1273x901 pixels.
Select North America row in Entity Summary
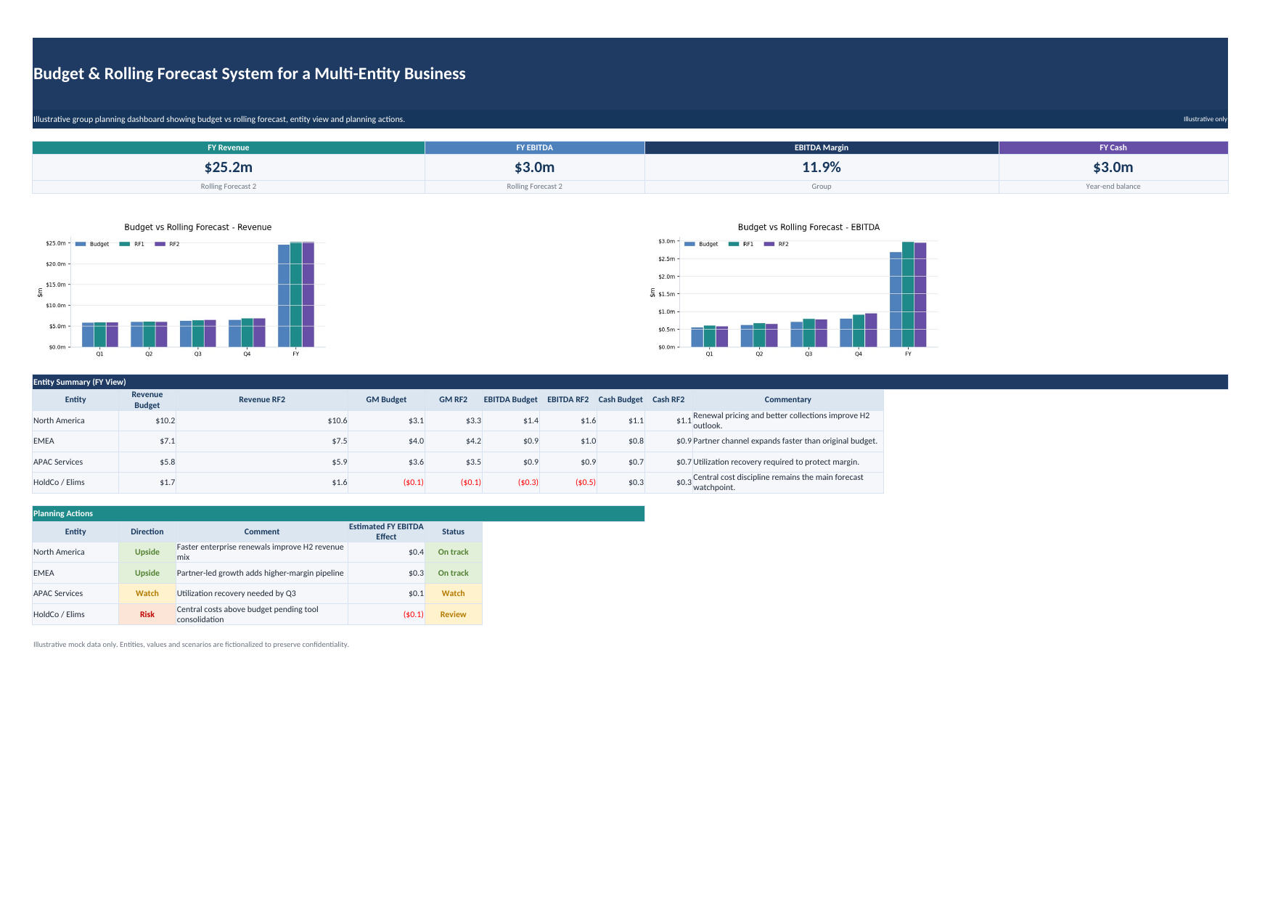(458, 421)
